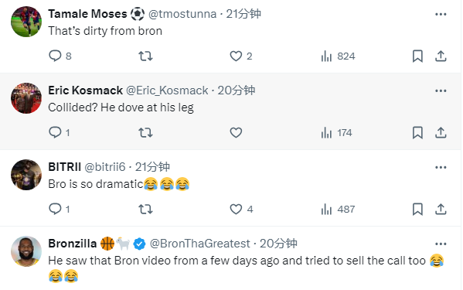463x290 pixels.
Task: Share Tamale Moses's tweet
Action: click(x=441, y=56)
